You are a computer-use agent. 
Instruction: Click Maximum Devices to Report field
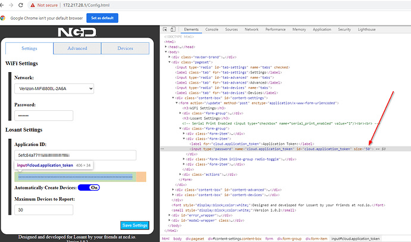(x=43, y=210)
